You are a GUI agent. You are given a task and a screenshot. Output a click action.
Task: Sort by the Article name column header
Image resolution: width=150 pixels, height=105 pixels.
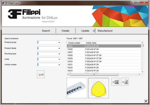pos(113,43)
